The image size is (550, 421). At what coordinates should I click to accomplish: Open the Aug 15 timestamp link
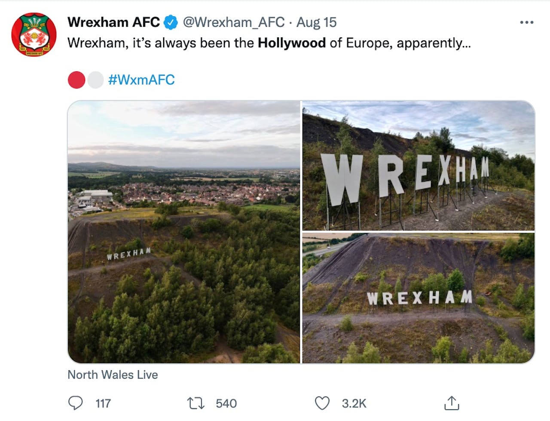pos(317,22)
